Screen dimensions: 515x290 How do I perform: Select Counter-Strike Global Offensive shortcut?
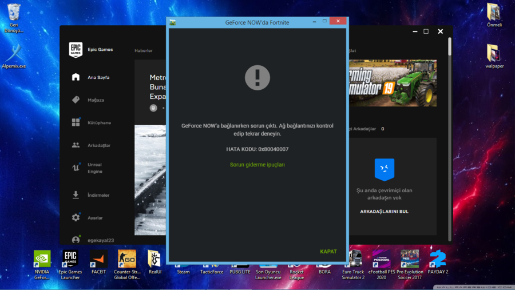click(x=127, y=265)
